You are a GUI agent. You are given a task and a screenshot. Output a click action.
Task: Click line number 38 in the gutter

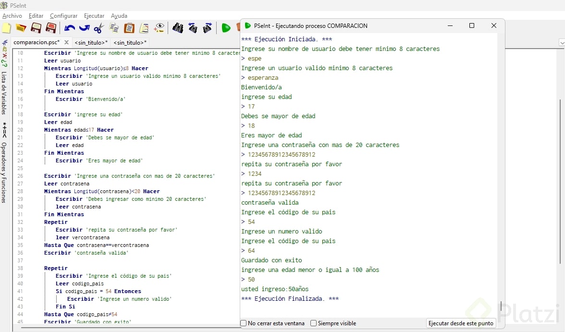(20, 268)
